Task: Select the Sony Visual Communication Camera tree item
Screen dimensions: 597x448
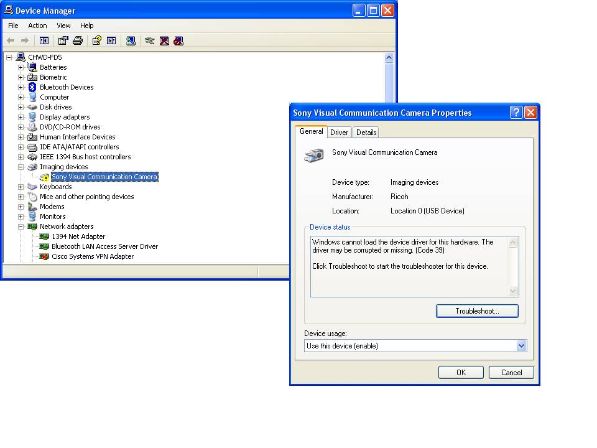Action: tap(103, 177)
